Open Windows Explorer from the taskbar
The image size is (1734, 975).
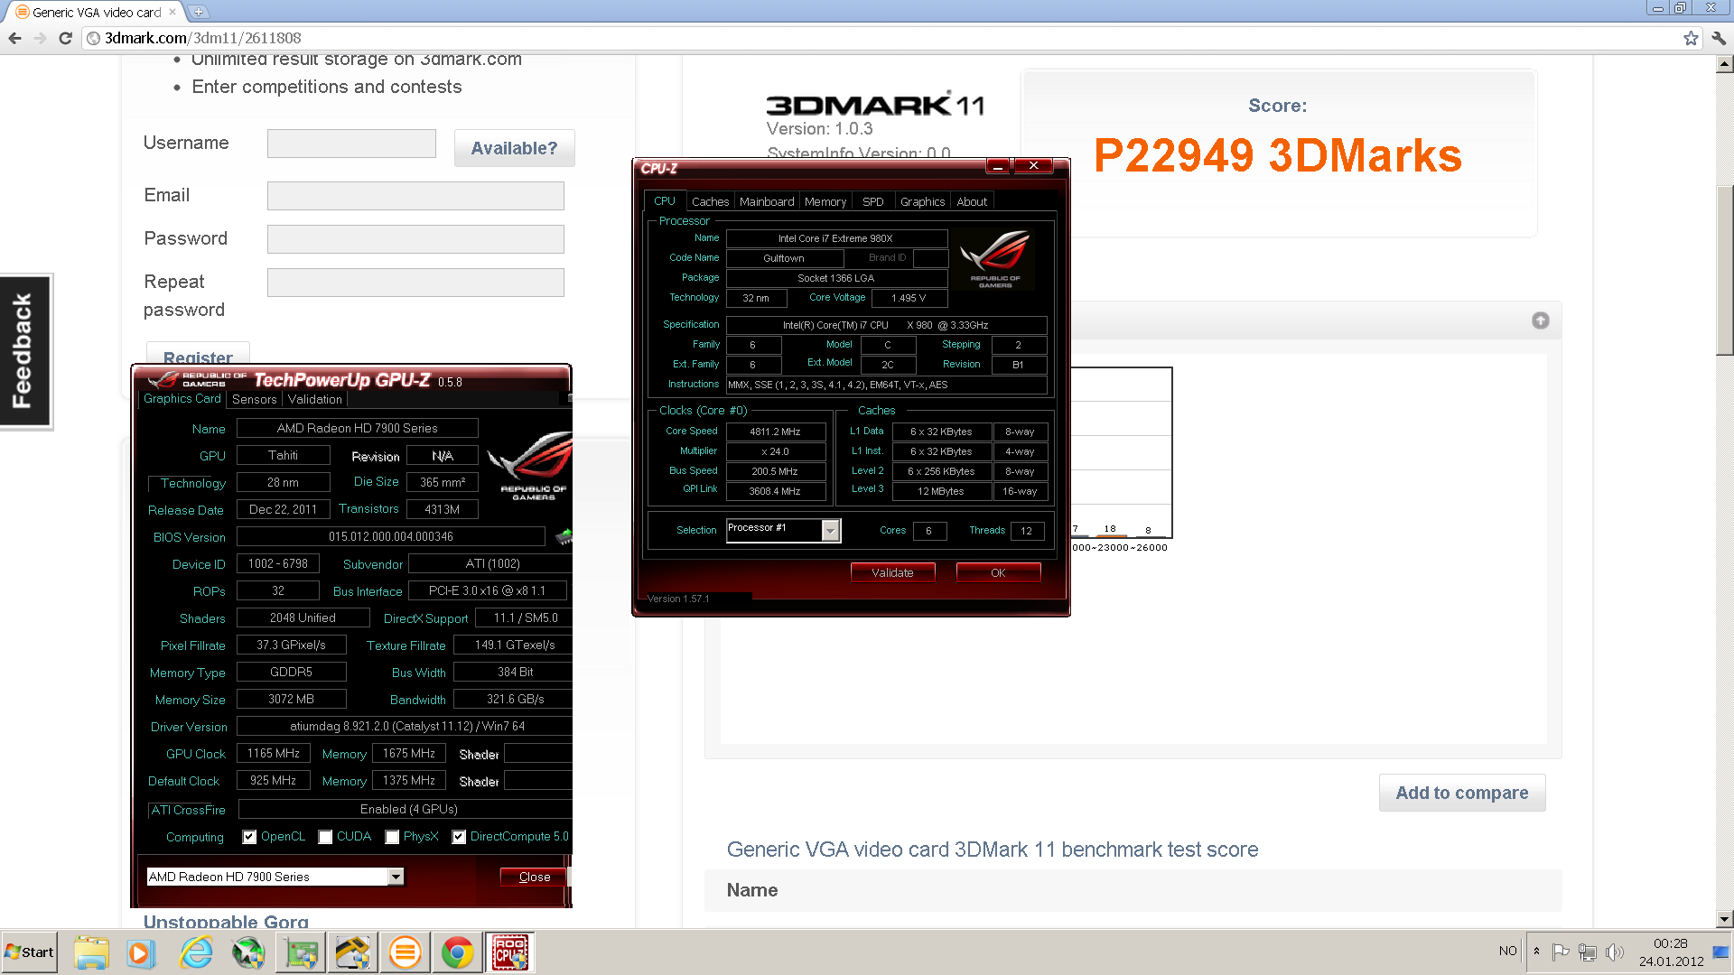(91, 952)
